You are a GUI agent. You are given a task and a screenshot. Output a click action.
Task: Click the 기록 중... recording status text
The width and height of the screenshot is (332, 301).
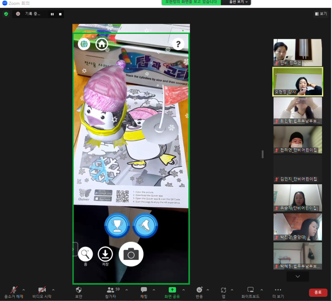coord(33,14)
